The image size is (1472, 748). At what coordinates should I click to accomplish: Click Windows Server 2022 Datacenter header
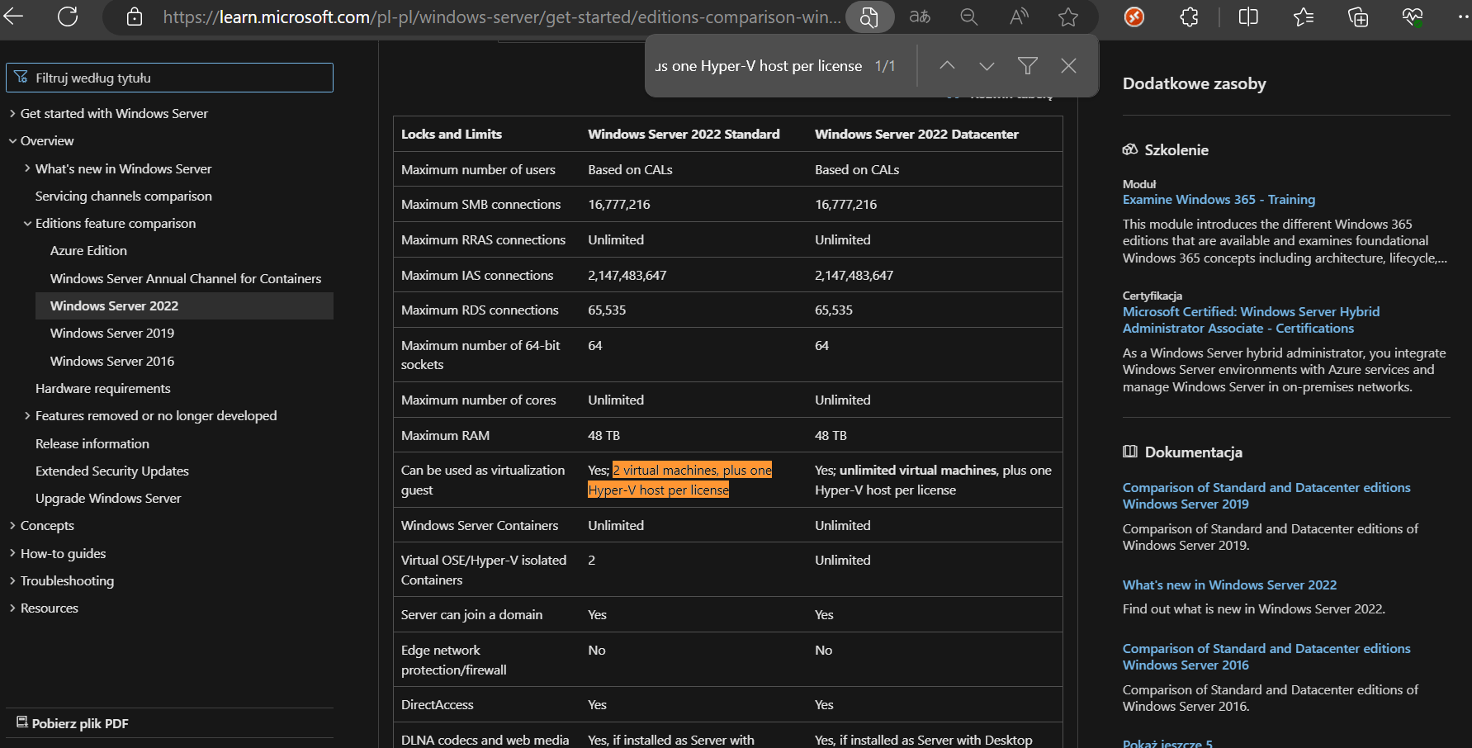coord(916,135)
